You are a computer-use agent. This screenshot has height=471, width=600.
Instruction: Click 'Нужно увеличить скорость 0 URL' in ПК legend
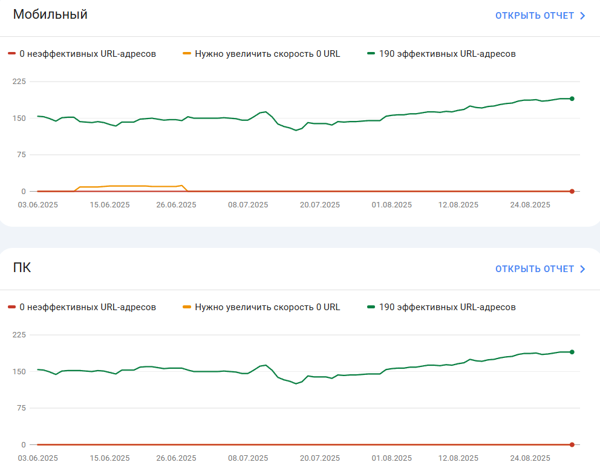pyautogui.click(x=267, y=307)
